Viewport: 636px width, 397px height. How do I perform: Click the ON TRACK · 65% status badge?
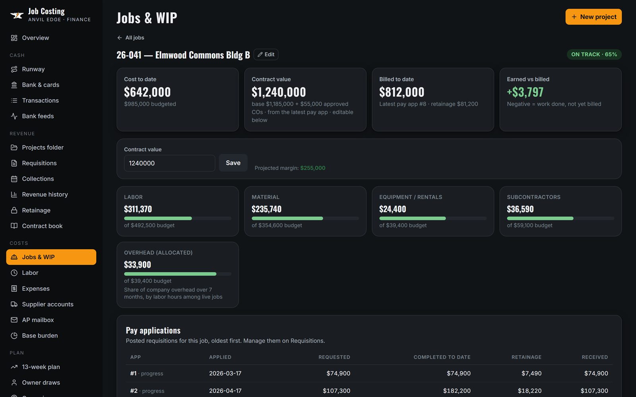coord(594,54)
